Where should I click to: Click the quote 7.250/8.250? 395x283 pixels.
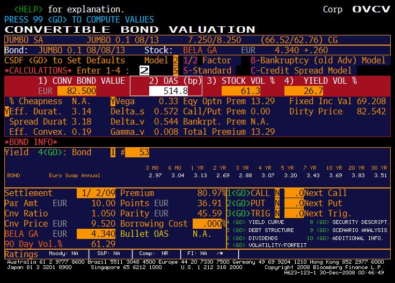[x=214, y=40]
